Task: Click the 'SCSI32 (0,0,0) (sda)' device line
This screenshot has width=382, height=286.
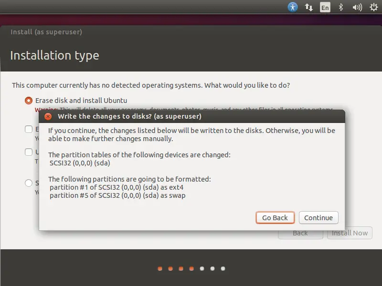Action: click(x=80, y=163)
